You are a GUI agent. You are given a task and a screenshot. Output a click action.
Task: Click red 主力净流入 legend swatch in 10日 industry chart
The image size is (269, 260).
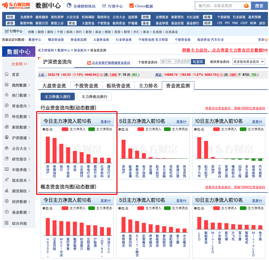pos(216,129)
